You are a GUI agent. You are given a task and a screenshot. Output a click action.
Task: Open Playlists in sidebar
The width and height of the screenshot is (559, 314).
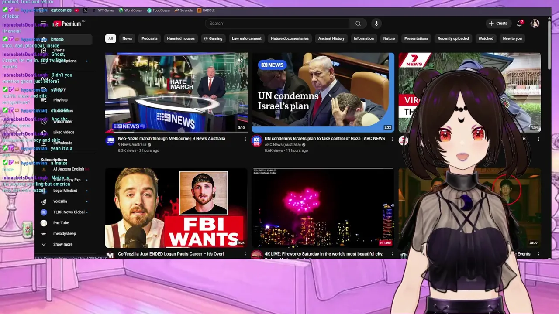[x=65, y=100]
